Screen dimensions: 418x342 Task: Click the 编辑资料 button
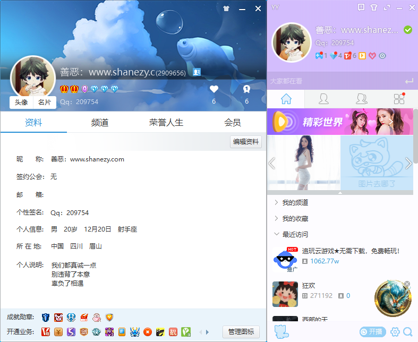coord(246,142)
